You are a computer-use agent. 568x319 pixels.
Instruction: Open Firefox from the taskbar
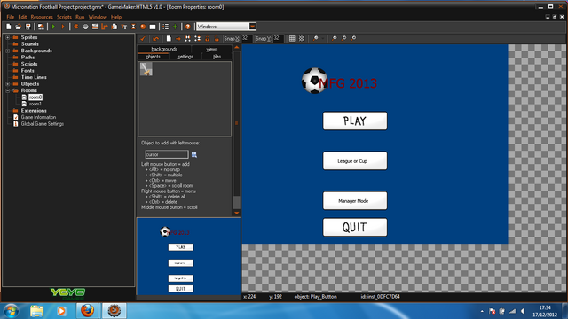pyautogui.click(x=87, y=311)
